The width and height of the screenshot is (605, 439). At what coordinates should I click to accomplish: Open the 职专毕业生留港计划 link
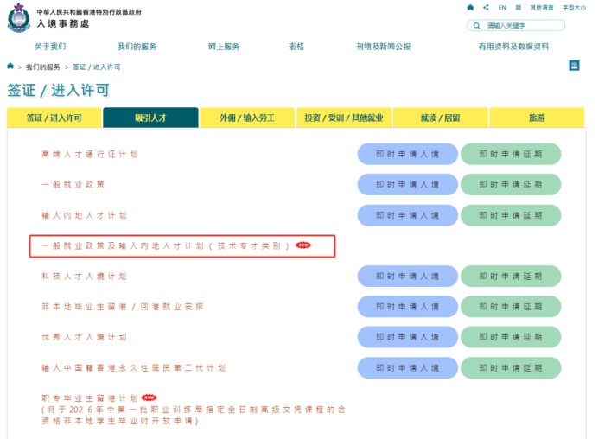[x=90, y=398]
